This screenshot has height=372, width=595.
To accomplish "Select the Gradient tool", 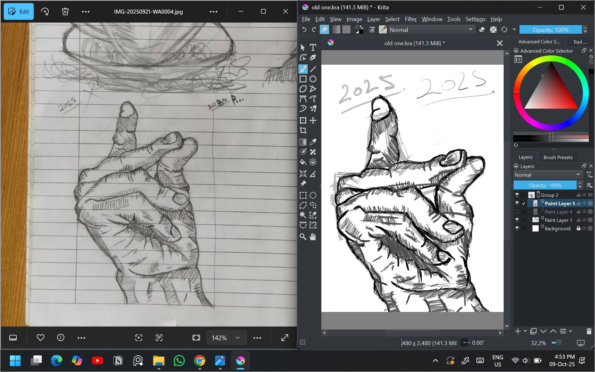I will click(x=303, y=142).
